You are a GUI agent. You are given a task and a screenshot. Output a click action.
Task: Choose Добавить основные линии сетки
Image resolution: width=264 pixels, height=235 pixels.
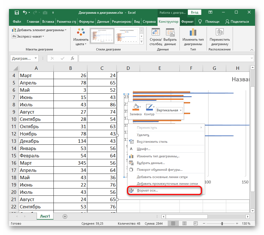coord(166,177)
